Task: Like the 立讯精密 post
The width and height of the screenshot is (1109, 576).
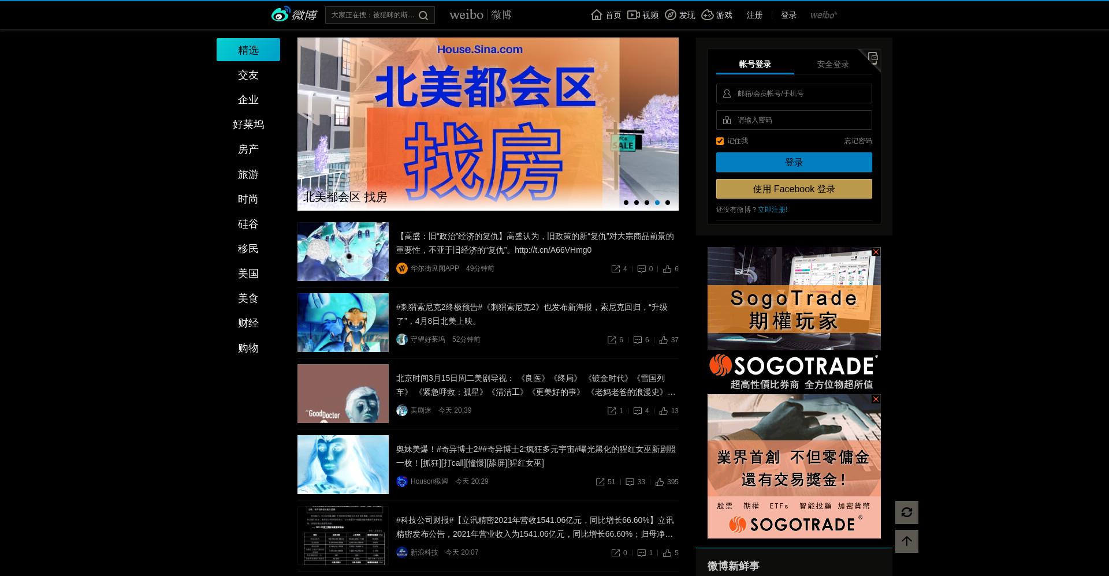Action: [x=667, y=553]
